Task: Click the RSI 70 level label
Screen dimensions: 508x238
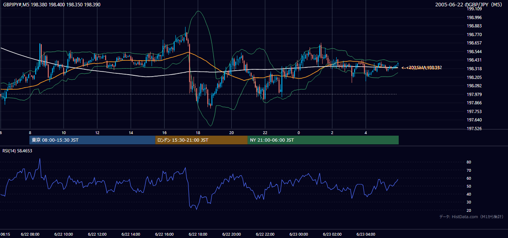Action: pos(469,170)
